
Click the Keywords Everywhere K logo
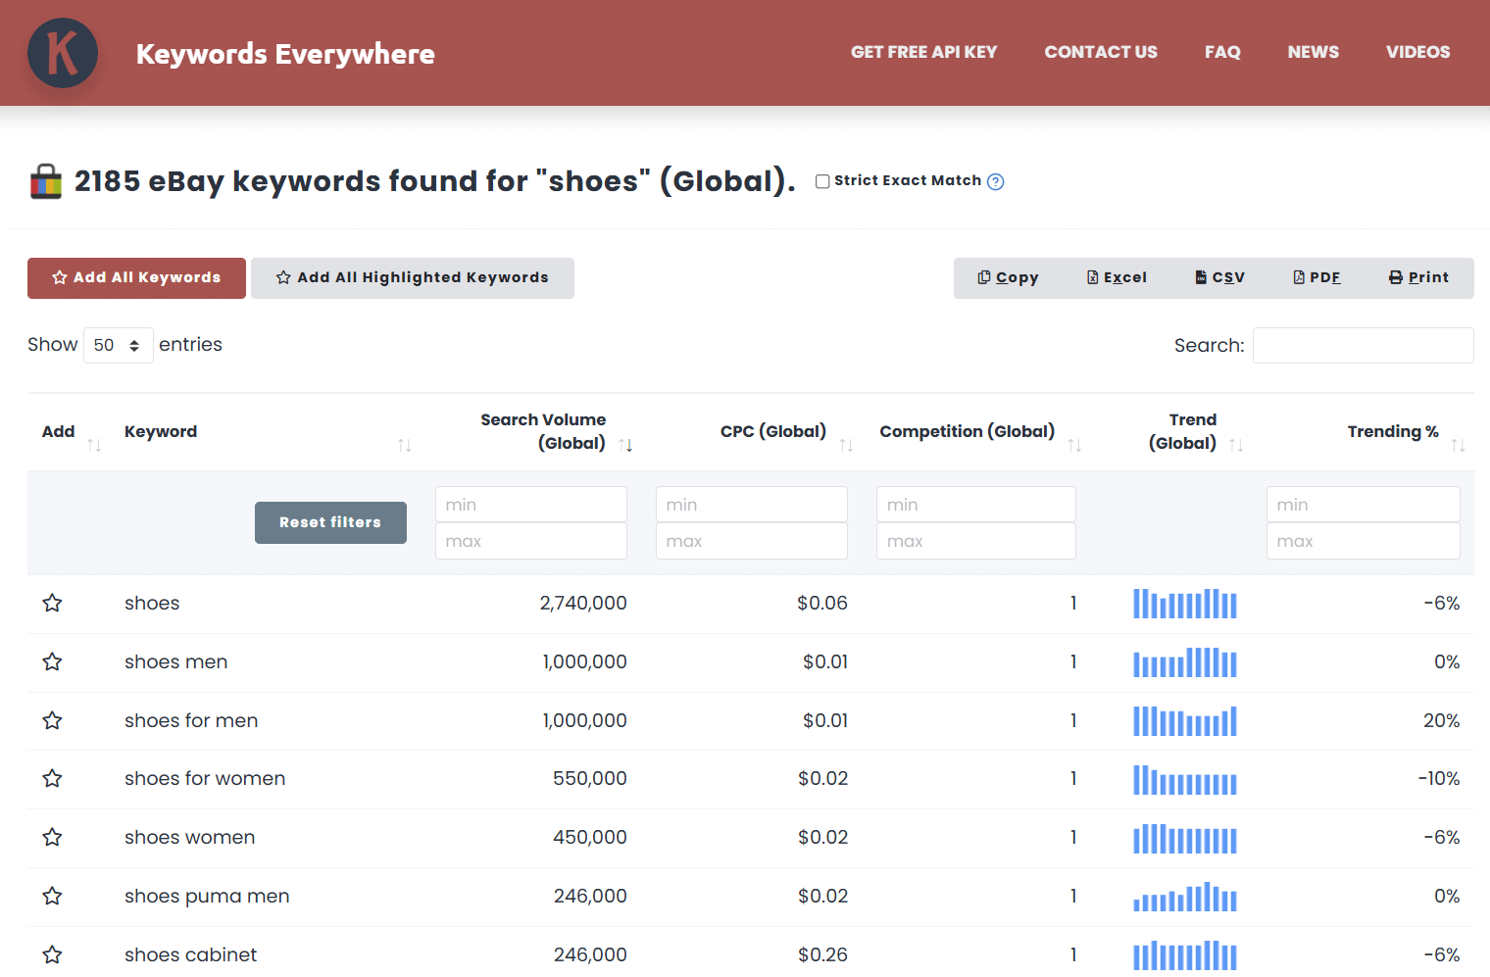(63, 53)
